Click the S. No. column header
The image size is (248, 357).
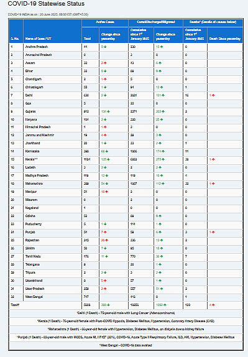[x=15, y=39]
